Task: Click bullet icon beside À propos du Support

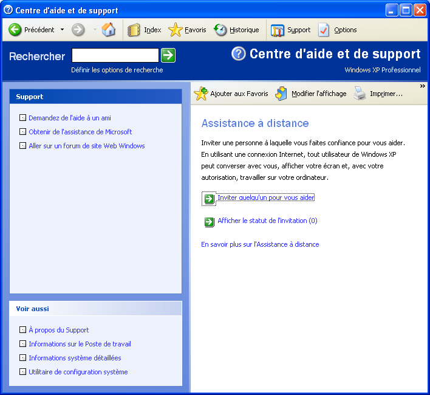Action: (22, 329)
